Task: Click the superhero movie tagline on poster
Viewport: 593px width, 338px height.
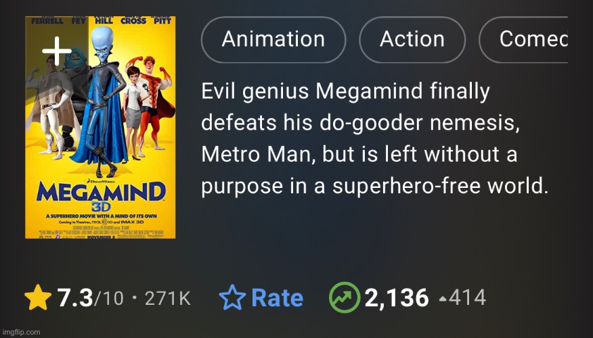Action: pyautogui.click(x=100, y=215)
